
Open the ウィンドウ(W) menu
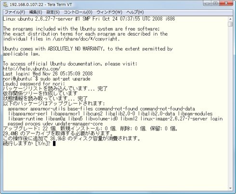pos(109,12)
